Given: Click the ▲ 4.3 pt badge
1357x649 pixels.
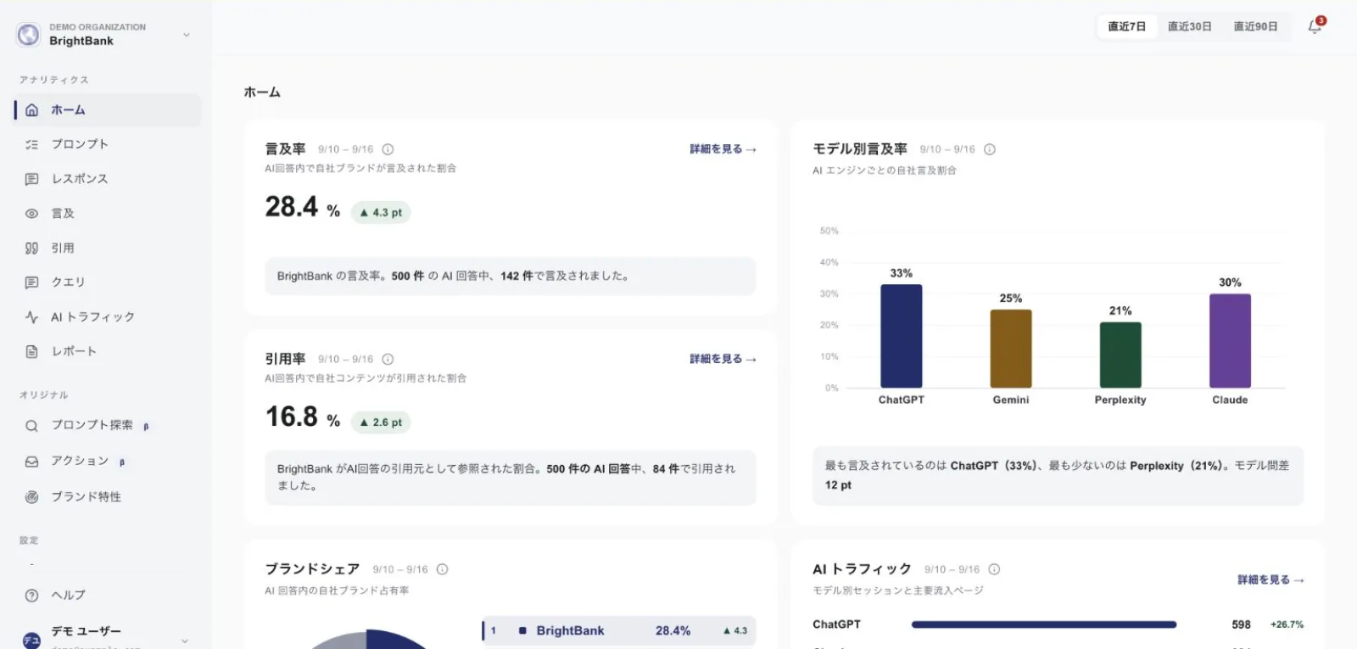Looking at the screenshot, I should click(x=381, y=213).
